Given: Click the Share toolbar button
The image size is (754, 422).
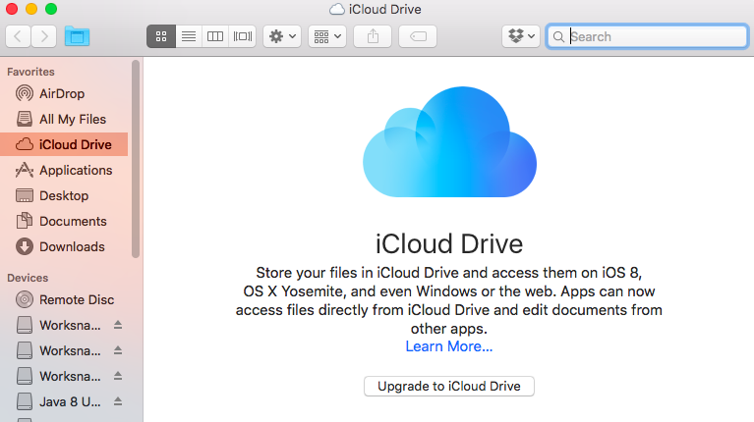Looking at the screenshot, I should click(373, 36).
